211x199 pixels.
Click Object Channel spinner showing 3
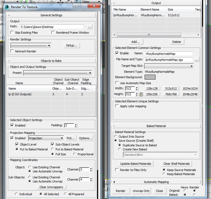91,169
